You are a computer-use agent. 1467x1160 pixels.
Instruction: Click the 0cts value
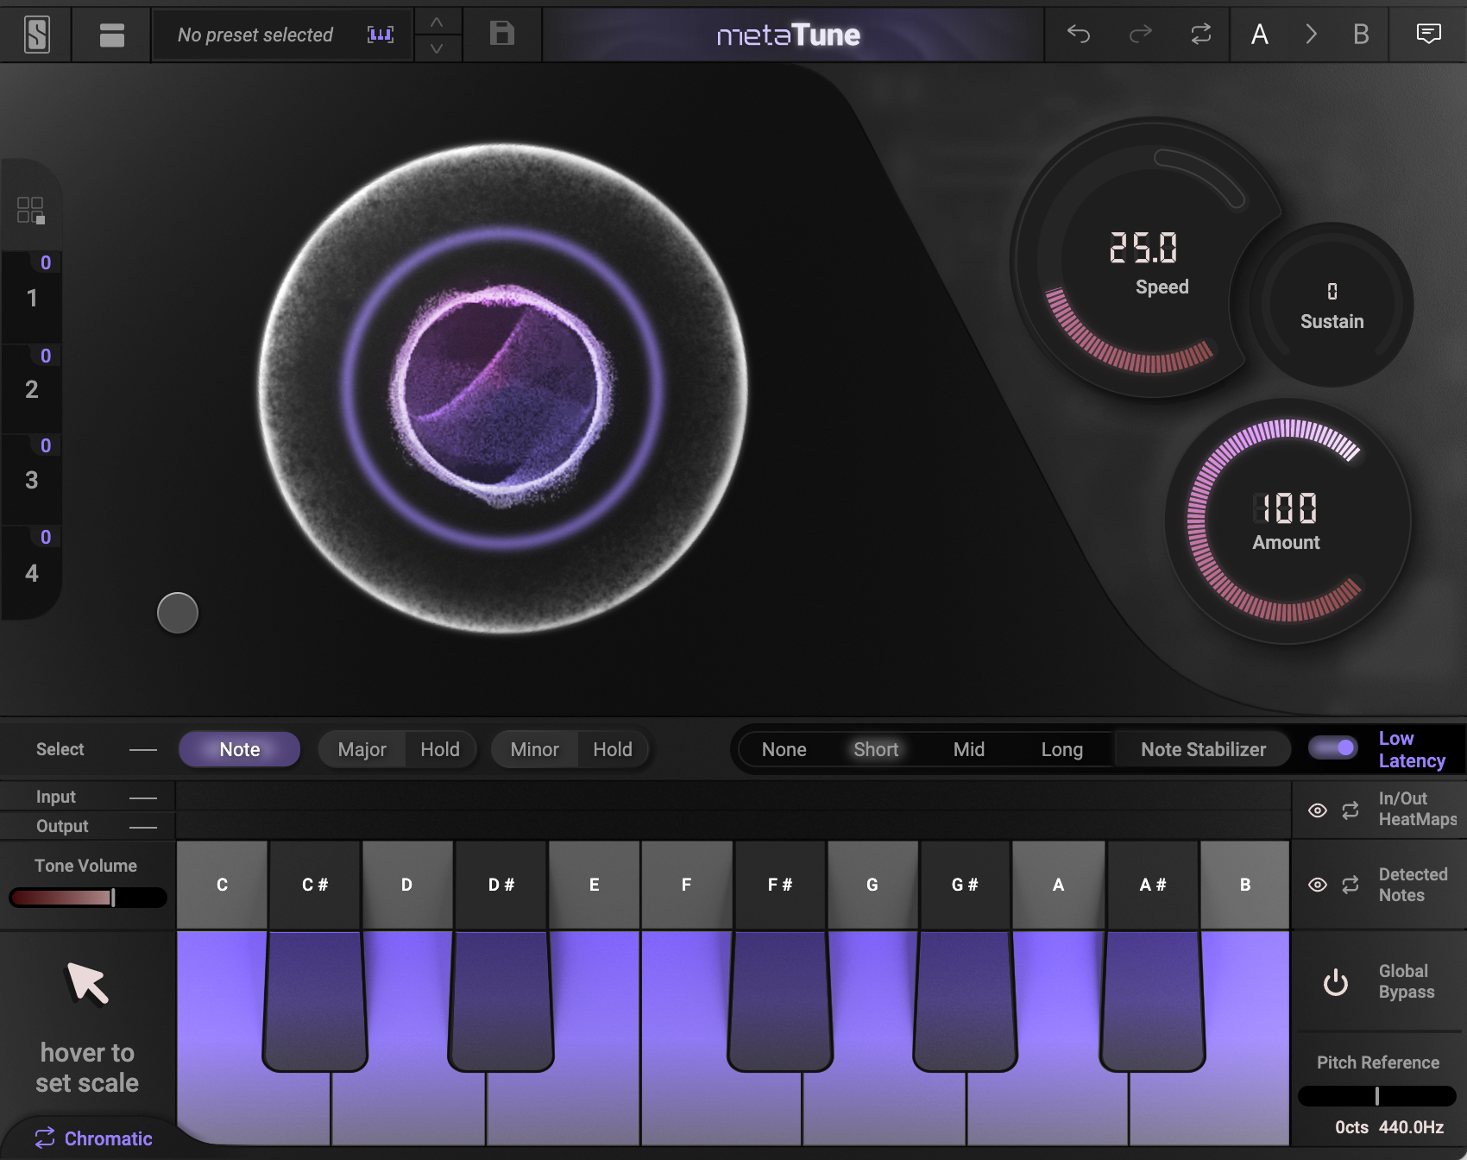coord(1351,1127)
